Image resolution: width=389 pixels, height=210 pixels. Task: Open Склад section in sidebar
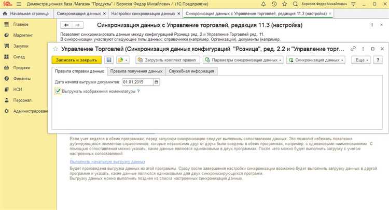pos(19,57)
